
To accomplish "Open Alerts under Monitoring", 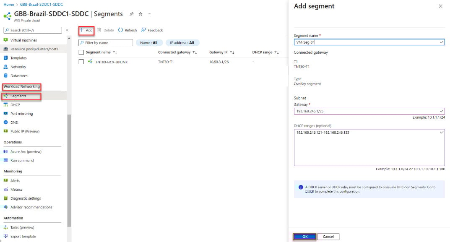I will [x=15, y=181].
